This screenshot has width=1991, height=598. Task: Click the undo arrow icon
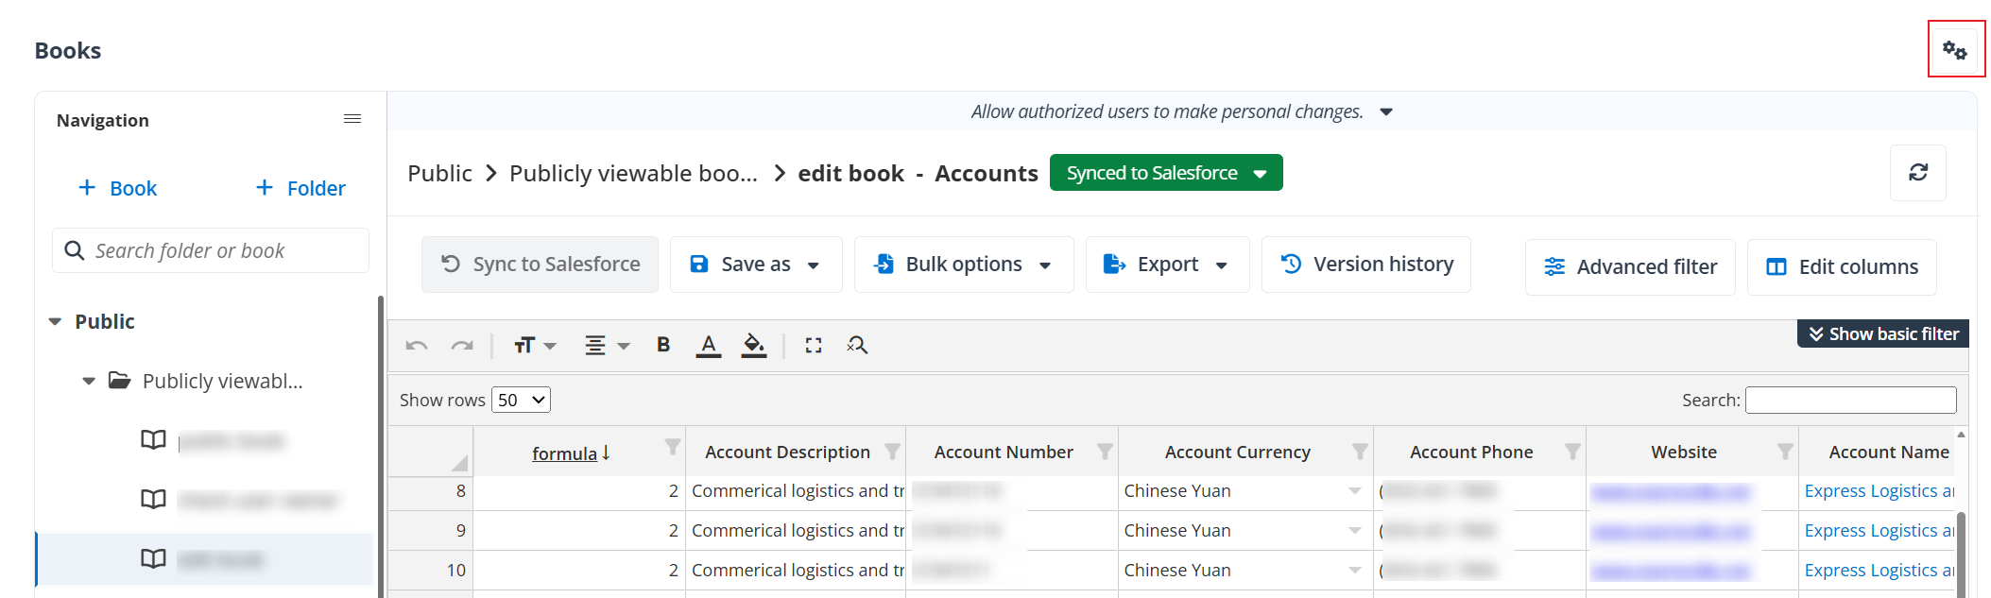417,346
